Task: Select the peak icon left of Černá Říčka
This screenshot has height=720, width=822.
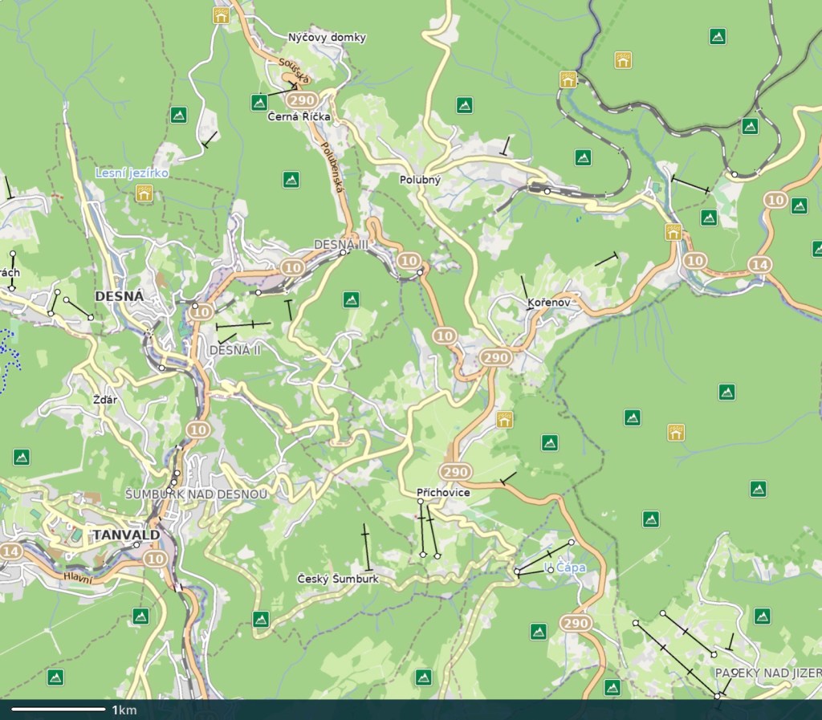Action: point(258,102)
